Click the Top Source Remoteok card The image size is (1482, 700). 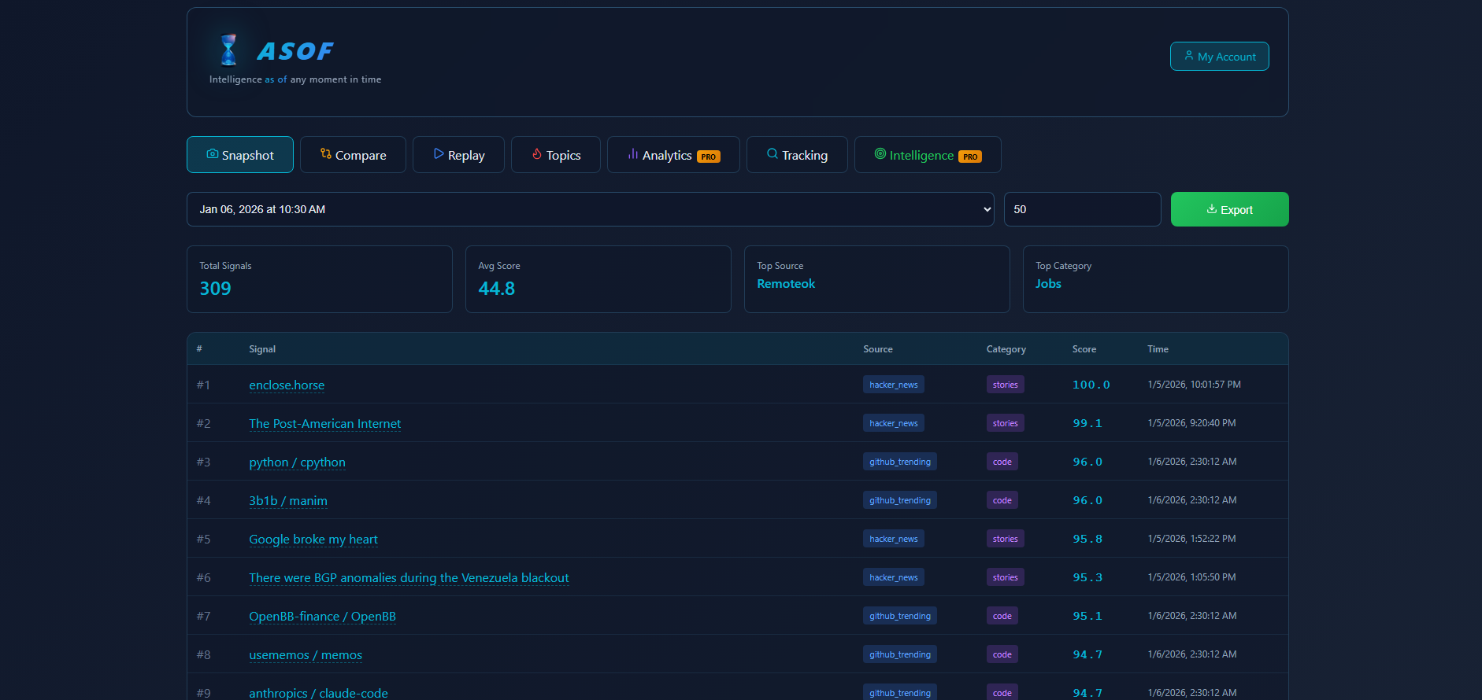pos(877,279)
